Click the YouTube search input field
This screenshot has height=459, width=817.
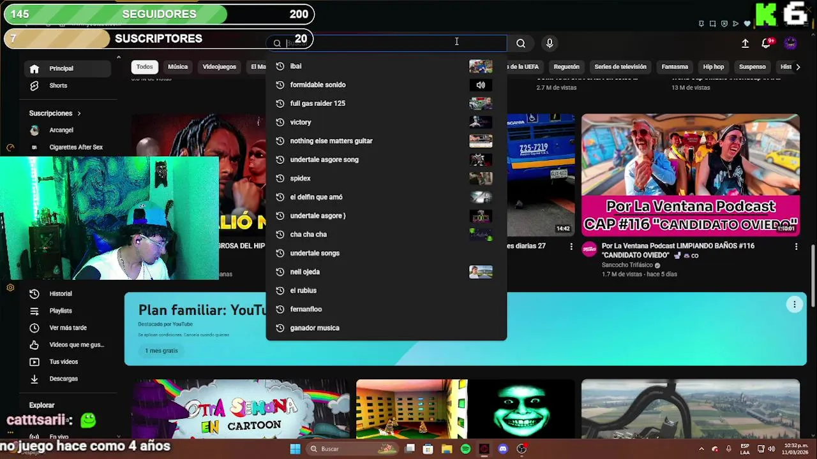click(386, 43)
